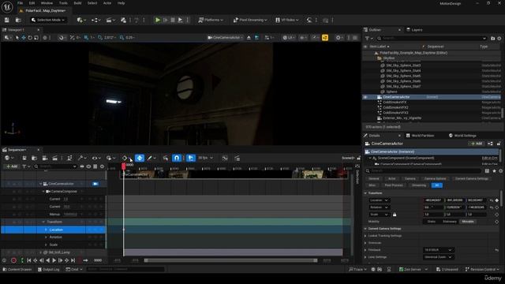
Task: Expand Lookat Tracking Settings section
Action: 365,236
